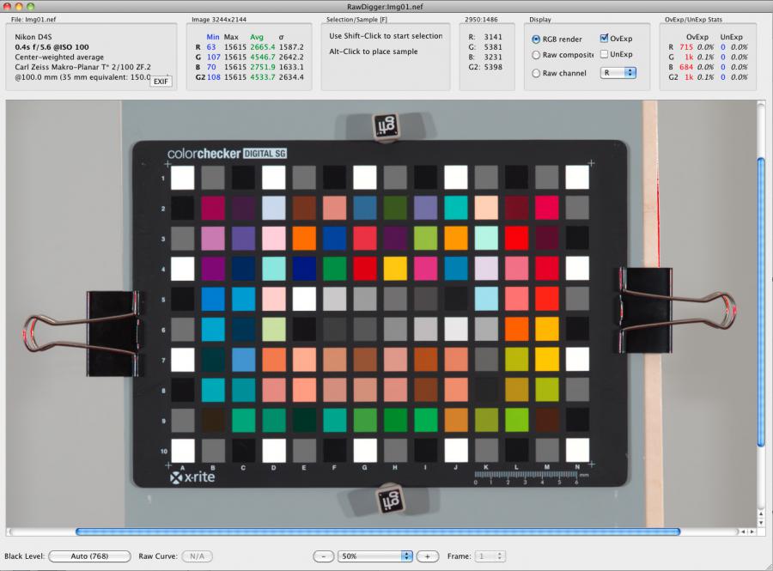Click the "0.4s f/5.6 @ISO 100" exposure text
Viewport: 773px width, 571px height.
(52, 47)
